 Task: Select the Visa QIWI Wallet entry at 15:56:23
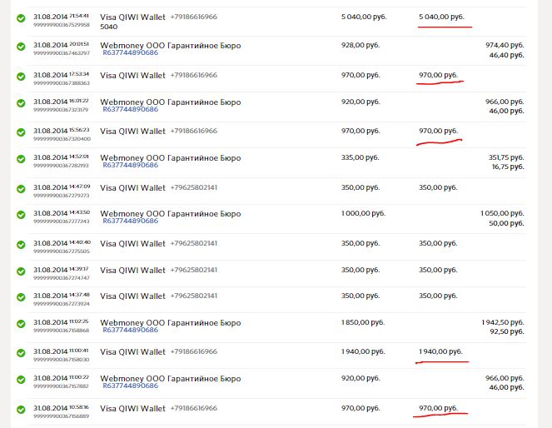[132, 131]
